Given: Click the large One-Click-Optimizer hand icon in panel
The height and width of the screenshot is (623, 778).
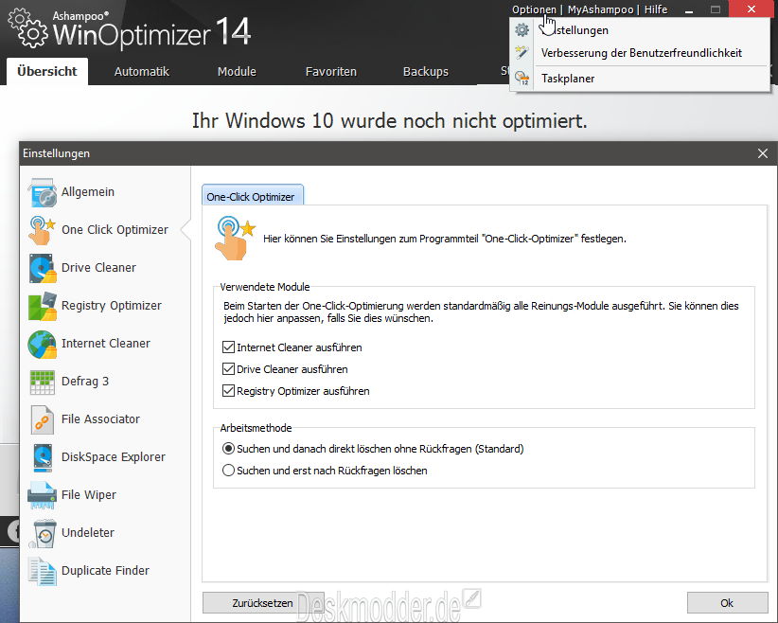Looking at the screenshot, I should 235,238.
